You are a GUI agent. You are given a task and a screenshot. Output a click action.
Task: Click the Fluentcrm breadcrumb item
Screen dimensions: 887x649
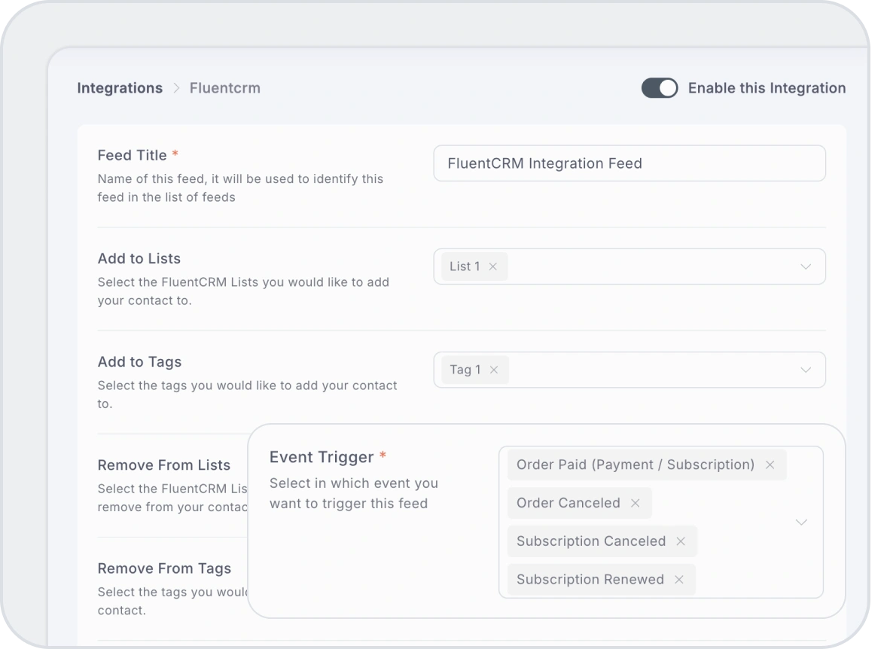point(224,87)
